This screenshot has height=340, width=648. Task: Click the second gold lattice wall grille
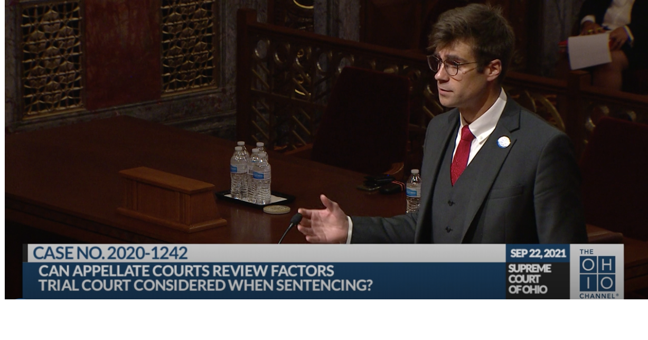189,46
